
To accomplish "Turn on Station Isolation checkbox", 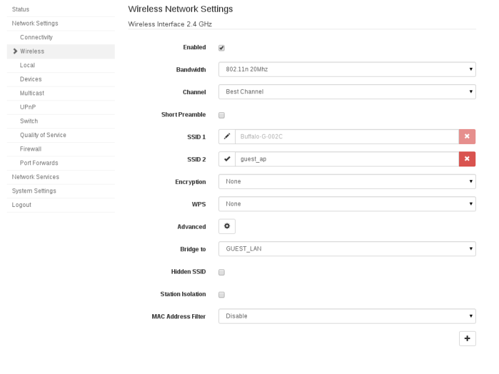I will 221,294.
